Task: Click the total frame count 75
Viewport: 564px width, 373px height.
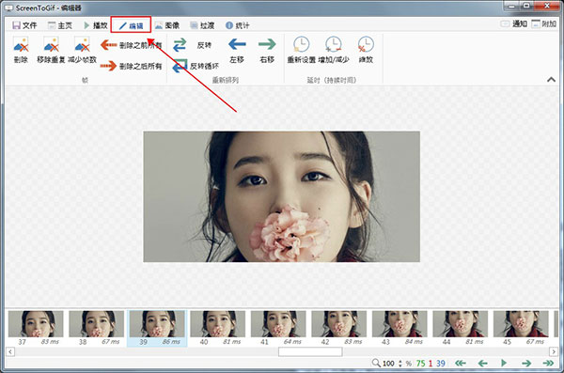Action: click(420, 364)
